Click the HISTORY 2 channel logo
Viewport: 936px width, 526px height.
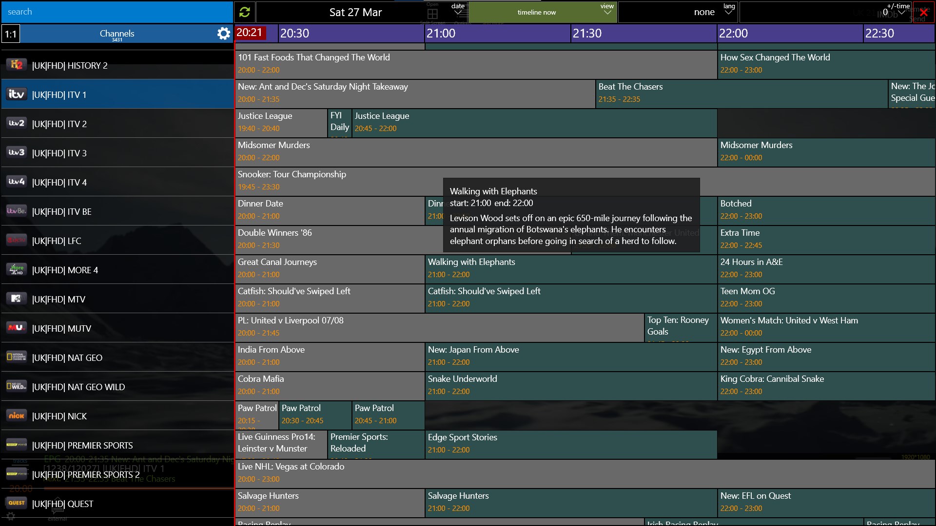click(x=16, y=64)
